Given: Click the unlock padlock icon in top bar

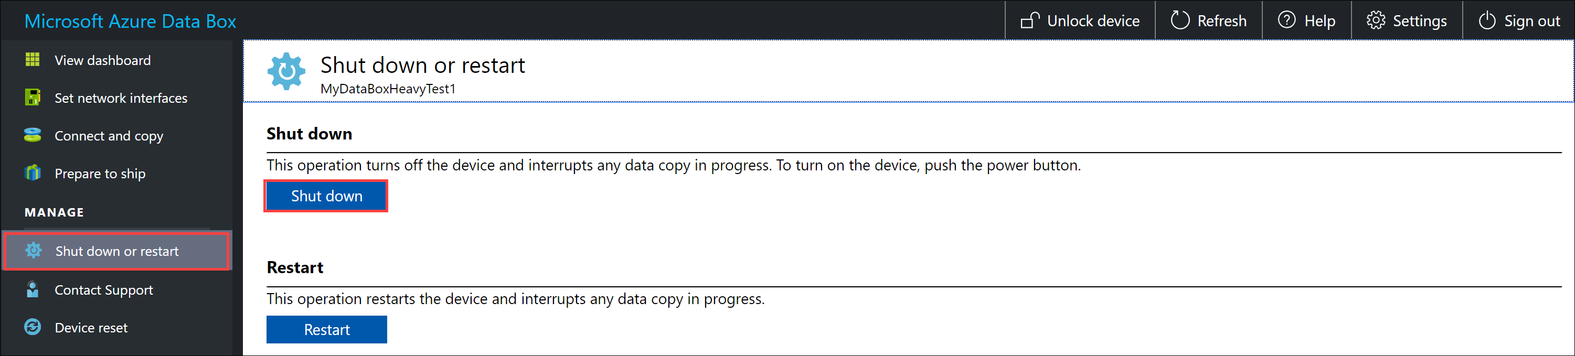Looking at the screenshot, I should pos(1029,20).
